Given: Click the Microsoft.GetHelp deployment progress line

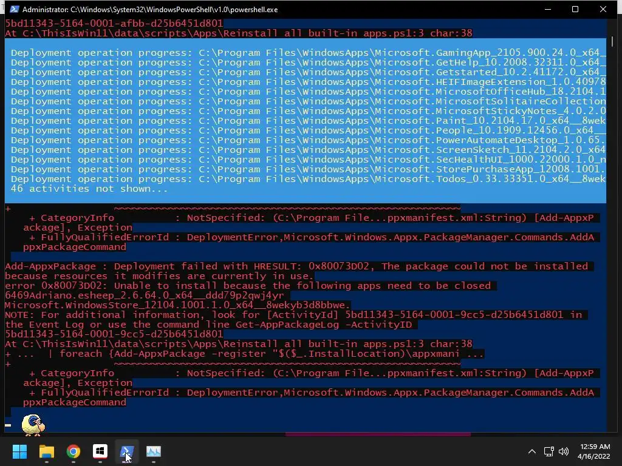Looking at the screenshot, I should tap(308, 62).
